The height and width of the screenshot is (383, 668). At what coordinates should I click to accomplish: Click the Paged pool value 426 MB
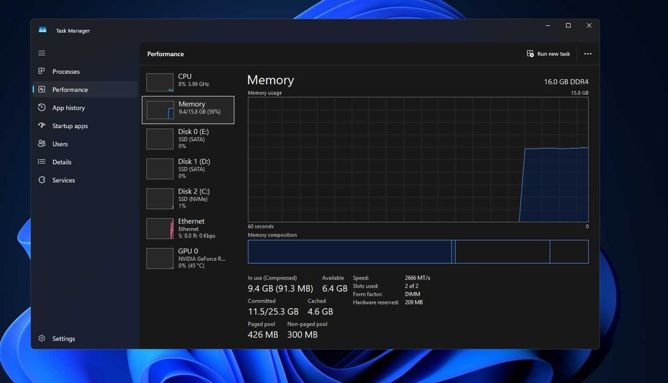263,334
